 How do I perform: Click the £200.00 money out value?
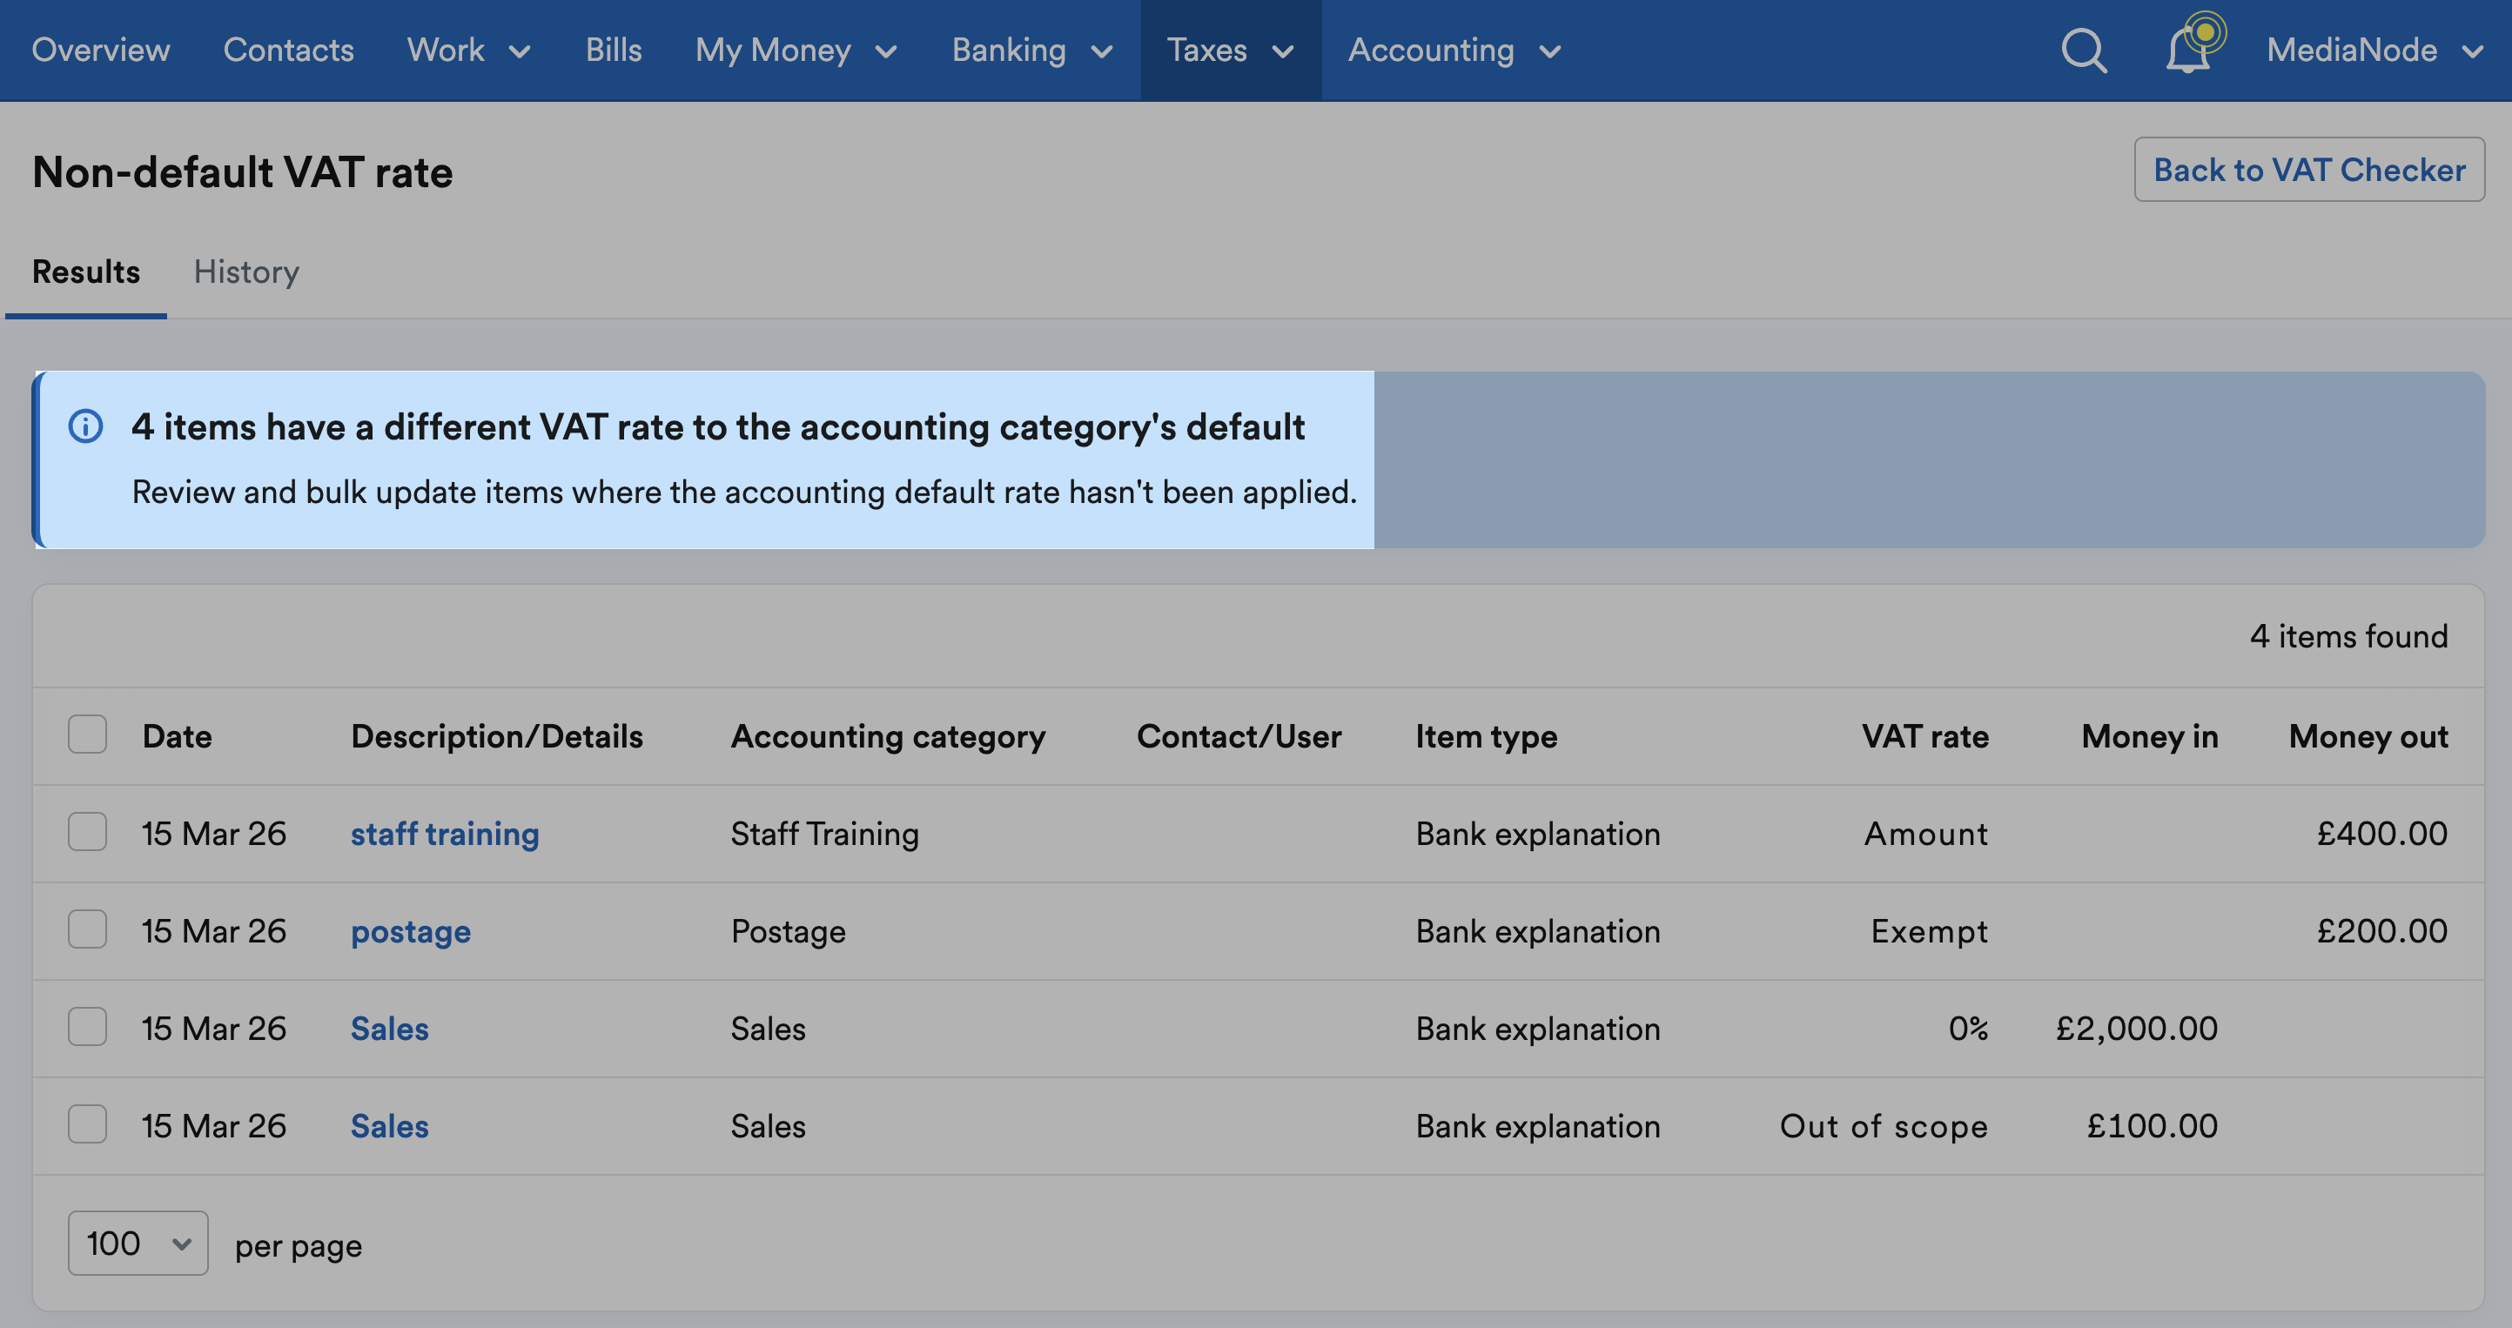(2381, 931)
